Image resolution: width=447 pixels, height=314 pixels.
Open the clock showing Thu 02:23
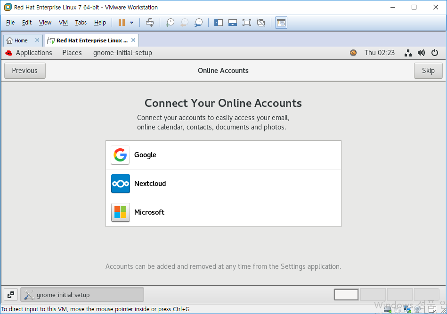pos(380,53)
